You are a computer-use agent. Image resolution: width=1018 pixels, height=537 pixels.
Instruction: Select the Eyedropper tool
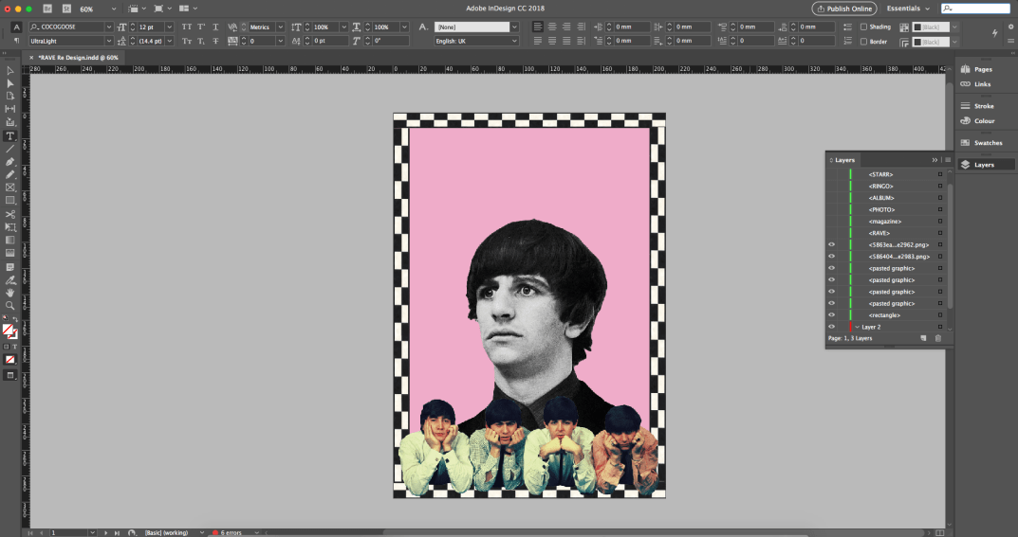[x=9, y=279]
